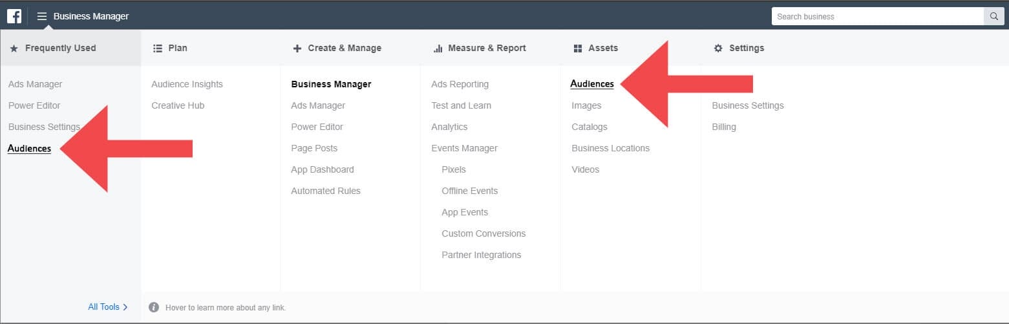Open Creative Hub
Viewport: 1009px width, 324px height.
click(x=178, y=105)
